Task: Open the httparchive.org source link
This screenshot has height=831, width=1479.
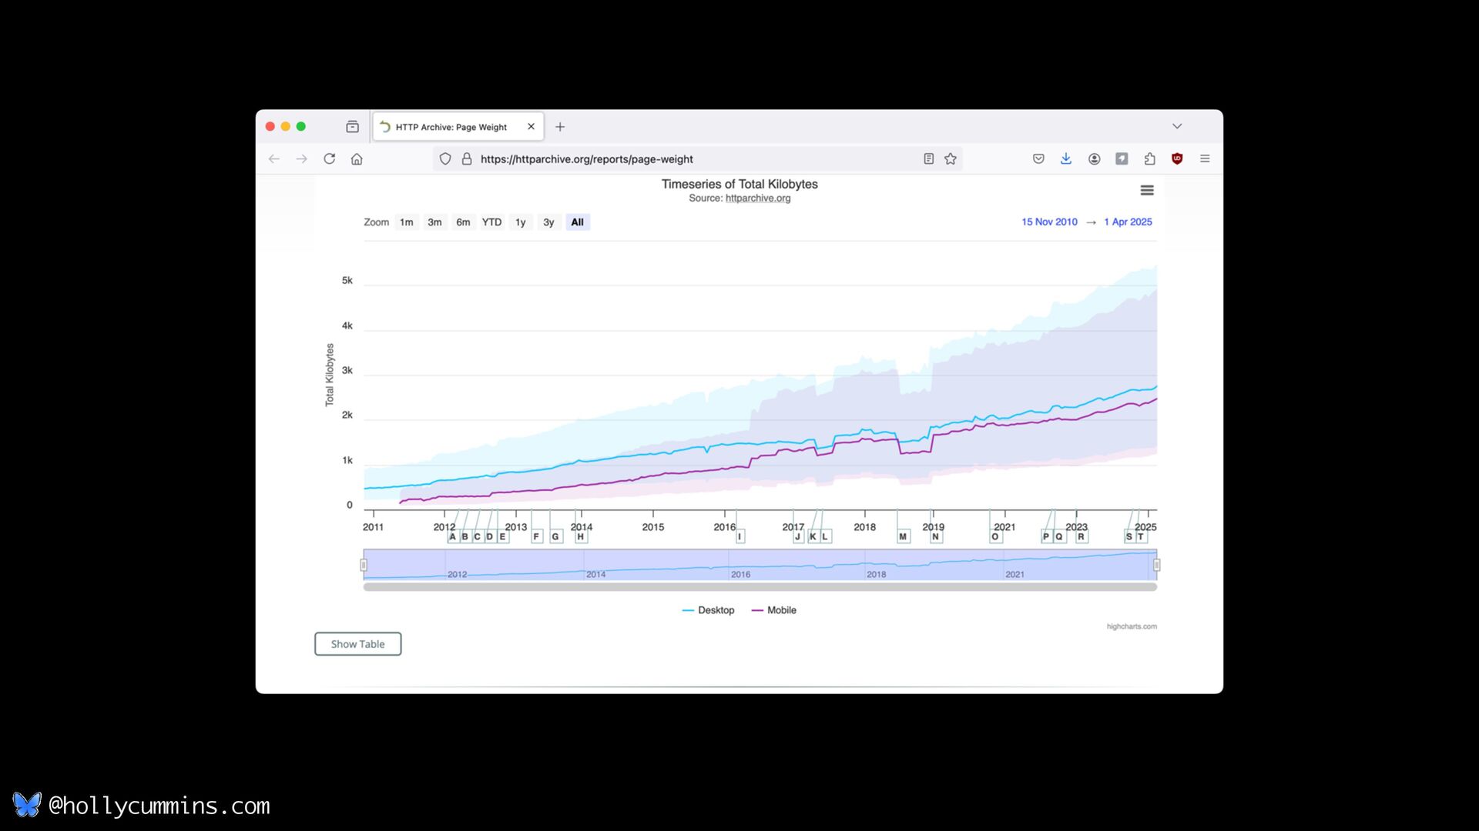Action: click(x=758, y=199)
